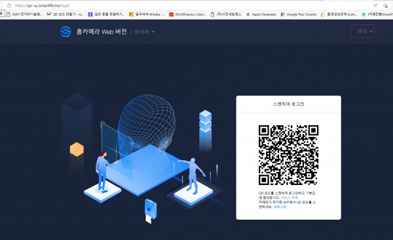Open the QR 코드 만들기 bookmark
This screenshot has height=240, width=393.
pyautogui.click(x=65, y=14)
